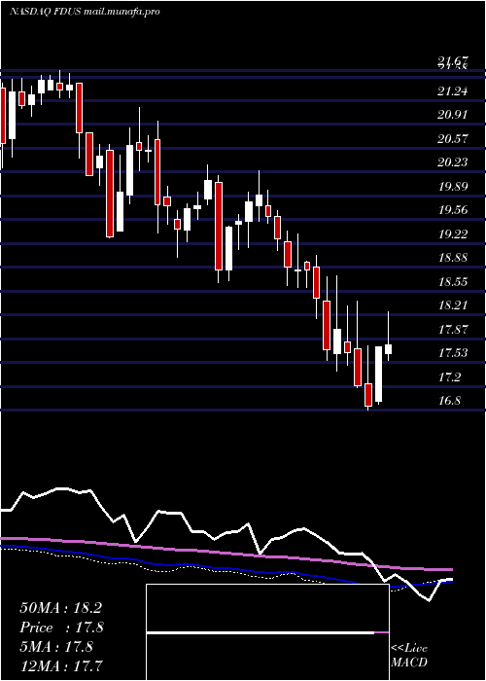
Task: Click the 18.21 price level label
Action: click(x=453, y=305)
